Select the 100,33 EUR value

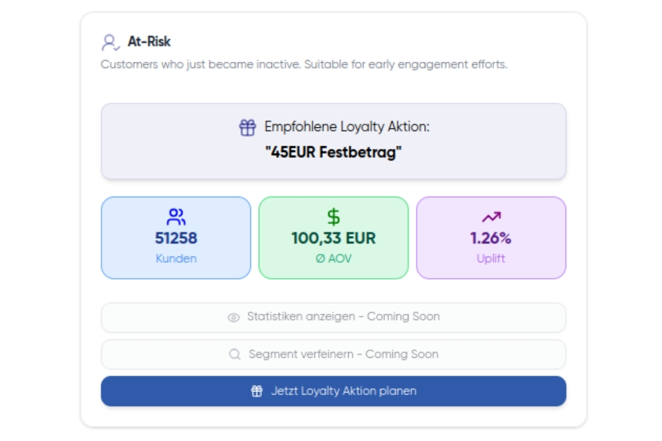pos(333,238)
